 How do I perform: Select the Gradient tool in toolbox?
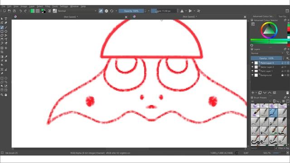(x=2, y=57)
